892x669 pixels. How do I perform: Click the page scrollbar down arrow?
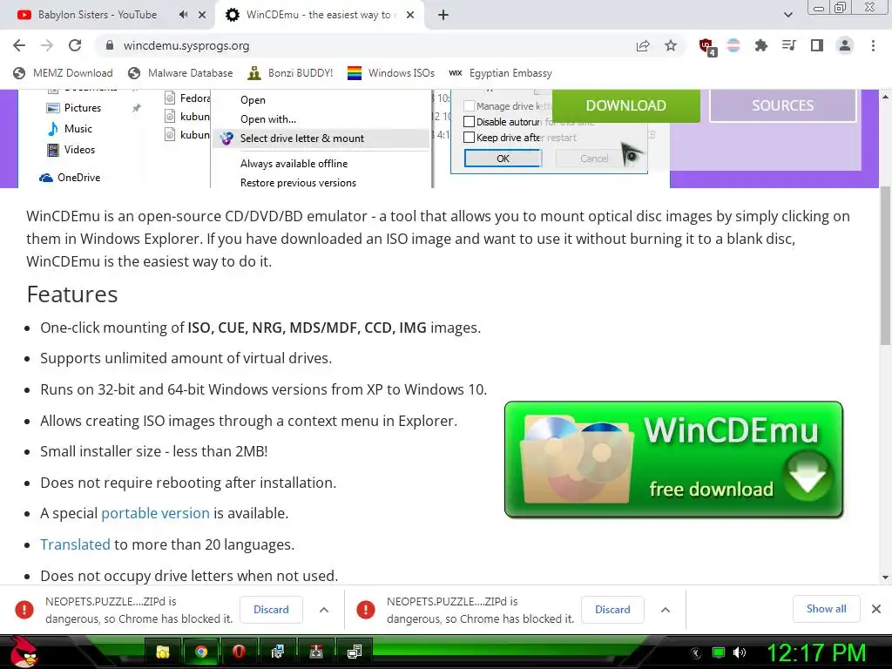pyautogui.click(x=885, y=578)
